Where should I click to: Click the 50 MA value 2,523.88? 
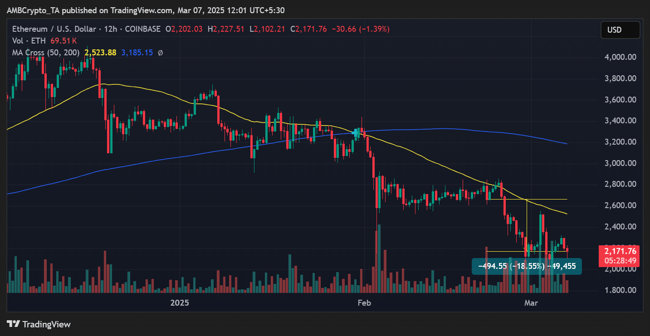(x=101, y=53)
